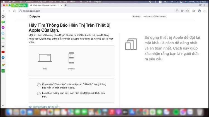
Task: Open the Apple menu
Action: tap(4, 2)
